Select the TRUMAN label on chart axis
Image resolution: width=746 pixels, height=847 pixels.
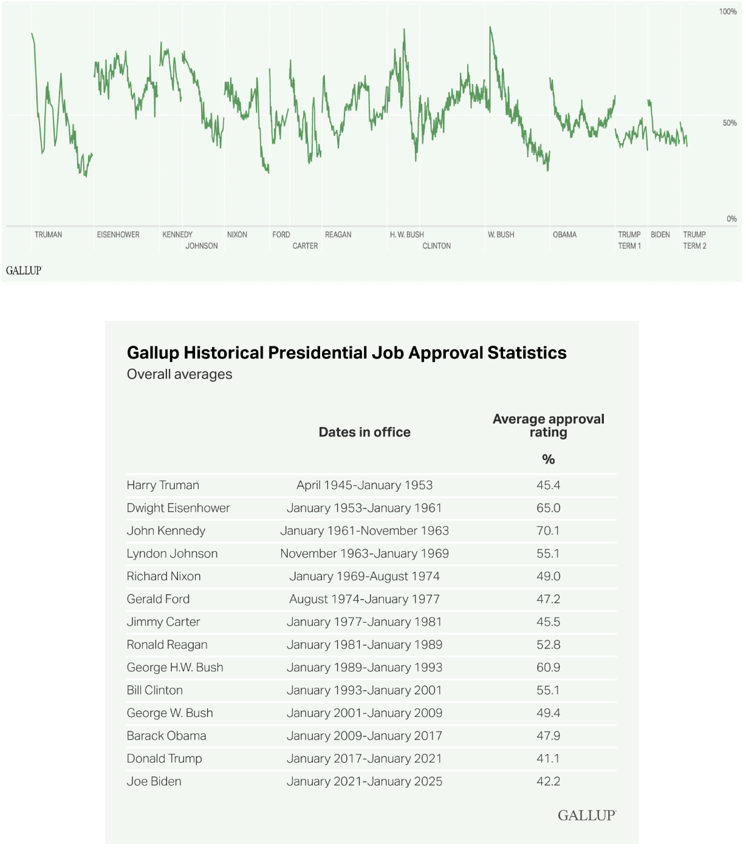(x=48, y=235)
